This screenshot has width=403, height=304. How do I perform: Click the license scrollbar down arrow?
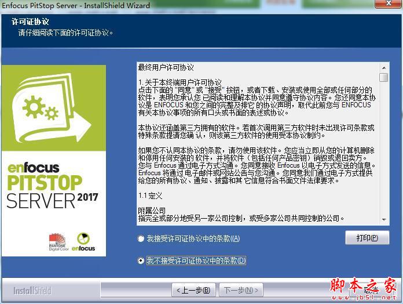coord(384,219)
